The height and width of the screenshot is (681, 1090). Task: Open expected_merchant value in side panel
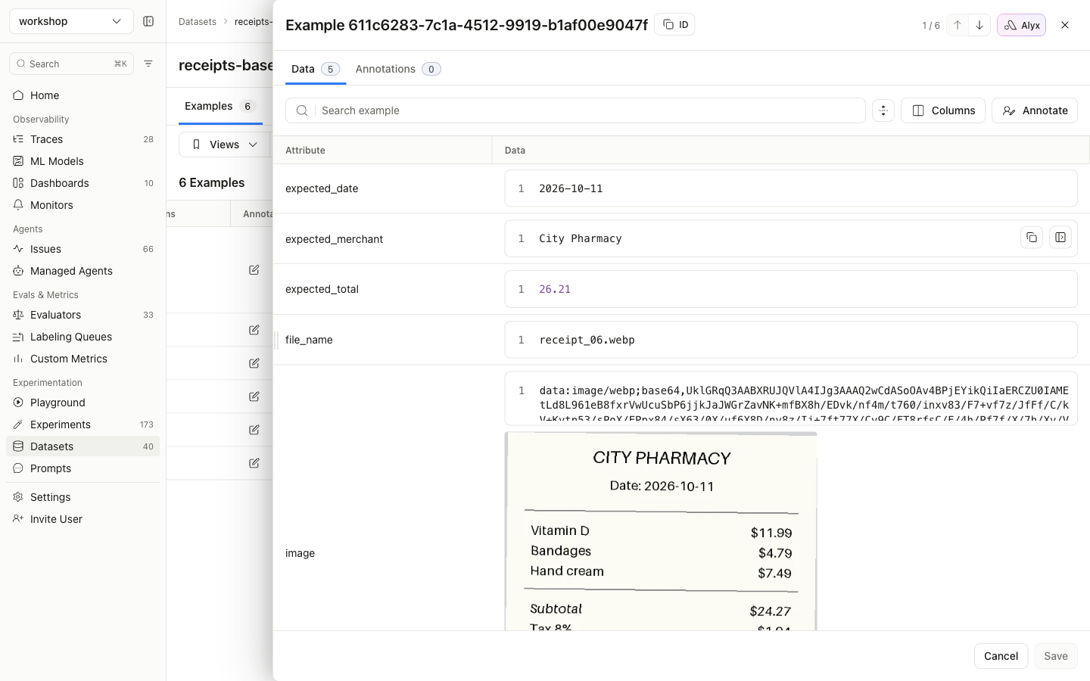(x=1060, y=238)
